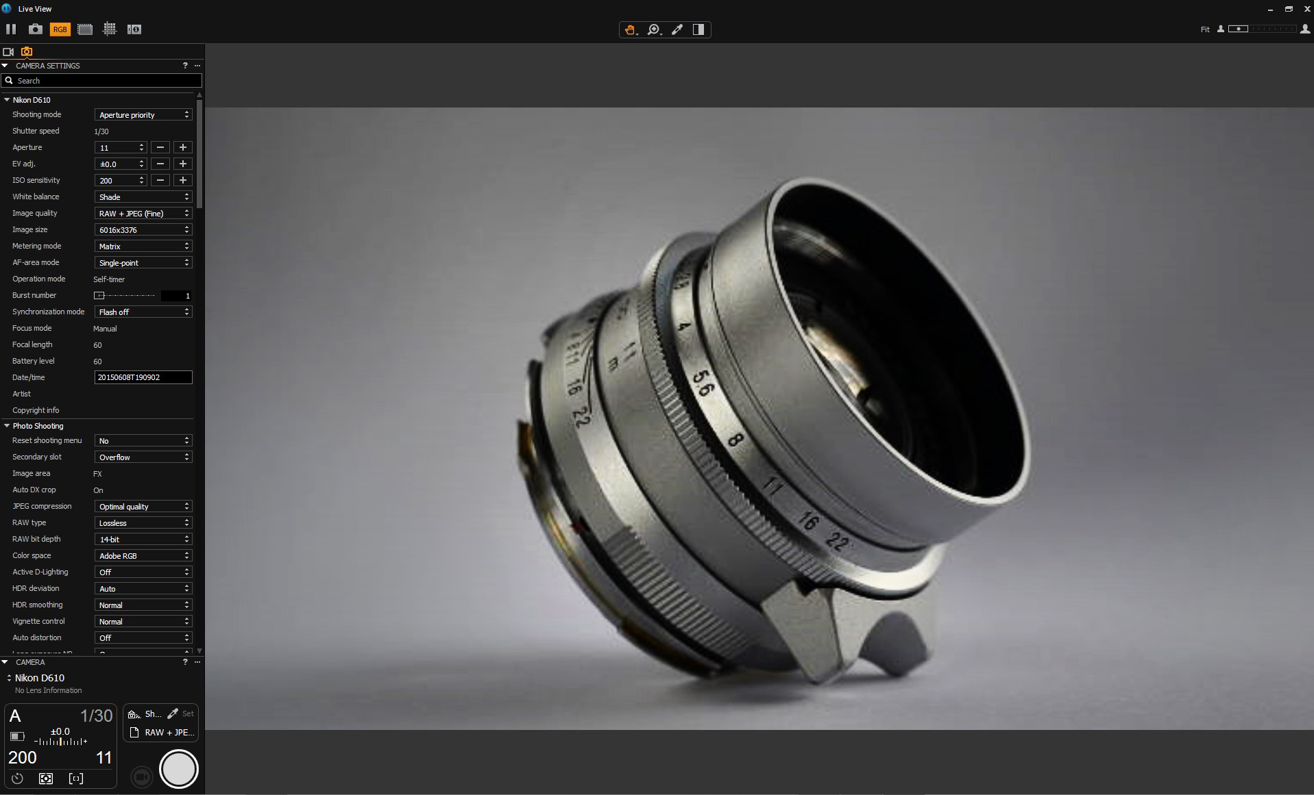Screen dimensions: 1314x795
Task: Open the White balance dropdown
Action: click(x=143, y=197)
